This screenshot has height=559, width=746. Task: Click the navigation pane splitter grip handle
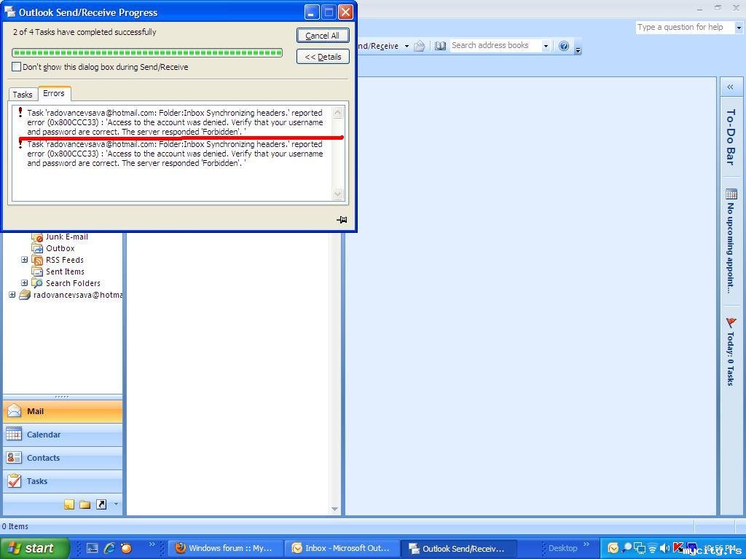coord(62,396)
